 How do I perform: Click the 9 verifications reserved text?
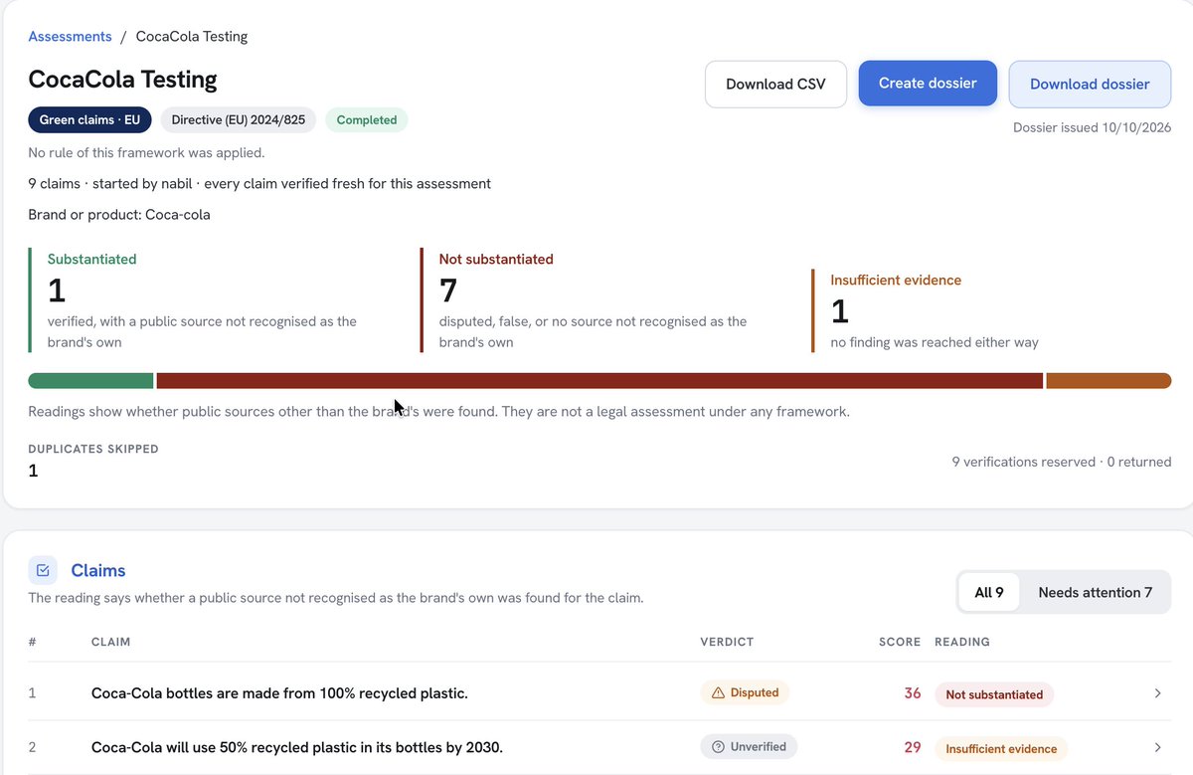[x=1062, y=462]
